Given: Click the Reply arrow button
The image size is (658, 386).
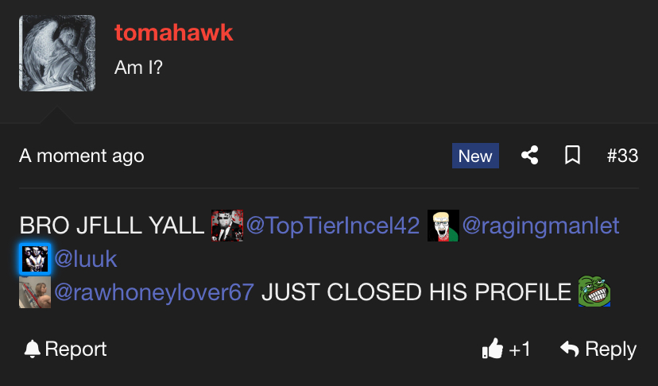Looking at the screenshot, I should coord(598,349).
